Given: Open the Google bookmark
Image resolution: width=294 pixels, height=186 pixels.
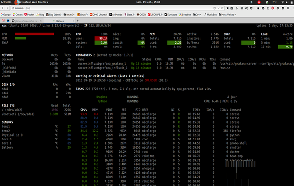Looking at the screenshot, I should click(6, 14).
